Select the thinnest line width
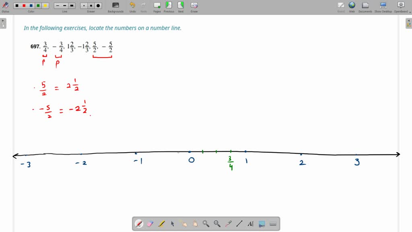Screen dimensions: 412x232 (58, 6)
